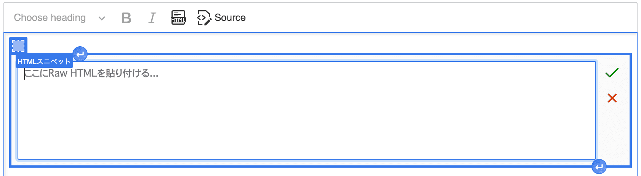641x176 pixels.
Task: Click the Source editing icon
Action: point(204,18)
